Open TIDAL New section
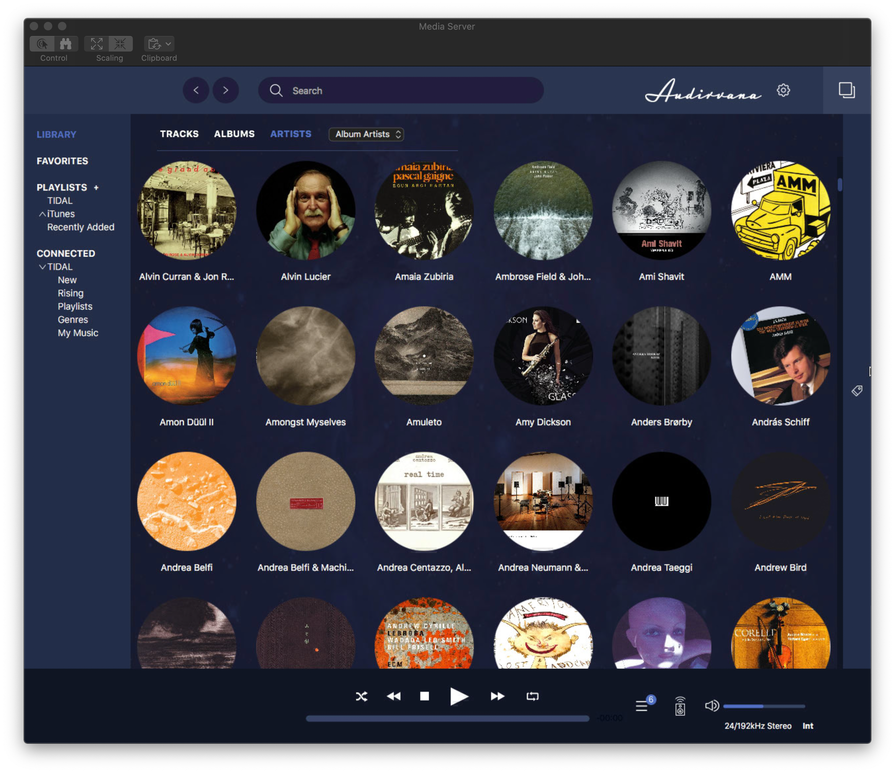The width and height of the screenshot is (895, 773). [x=67, y=280]
